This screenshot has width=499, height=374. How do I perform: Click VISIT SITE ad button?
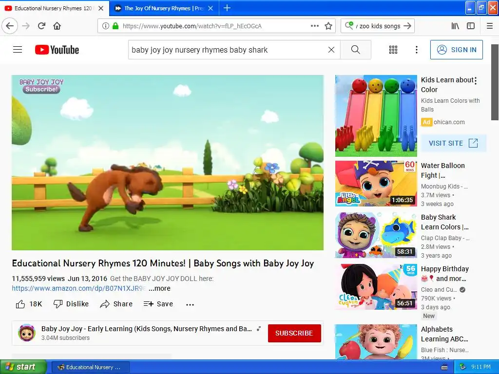point(454,143)
